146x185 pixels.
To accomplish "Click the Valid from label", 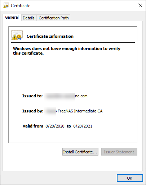I will (33, 126).
